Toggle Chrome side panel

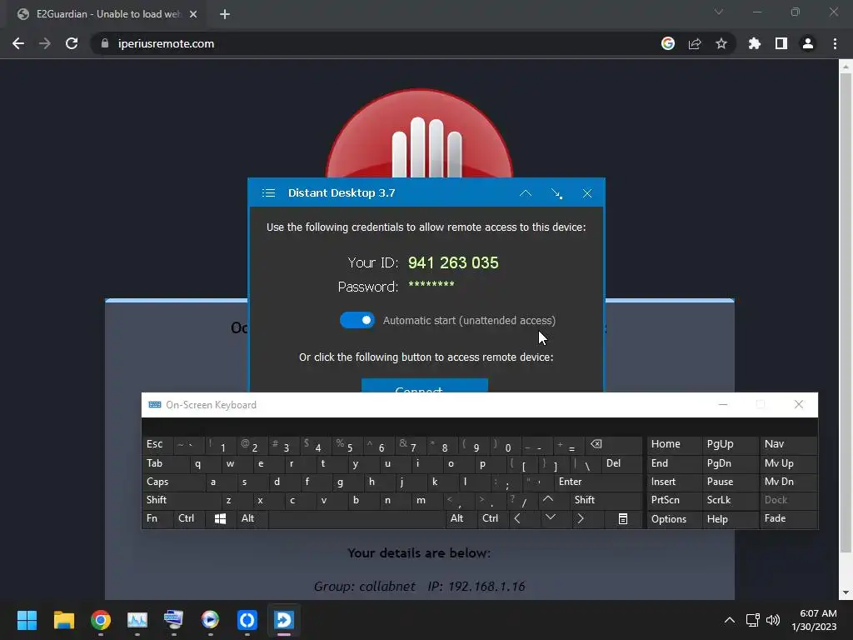pyautogui.click(x=781, y=43)
